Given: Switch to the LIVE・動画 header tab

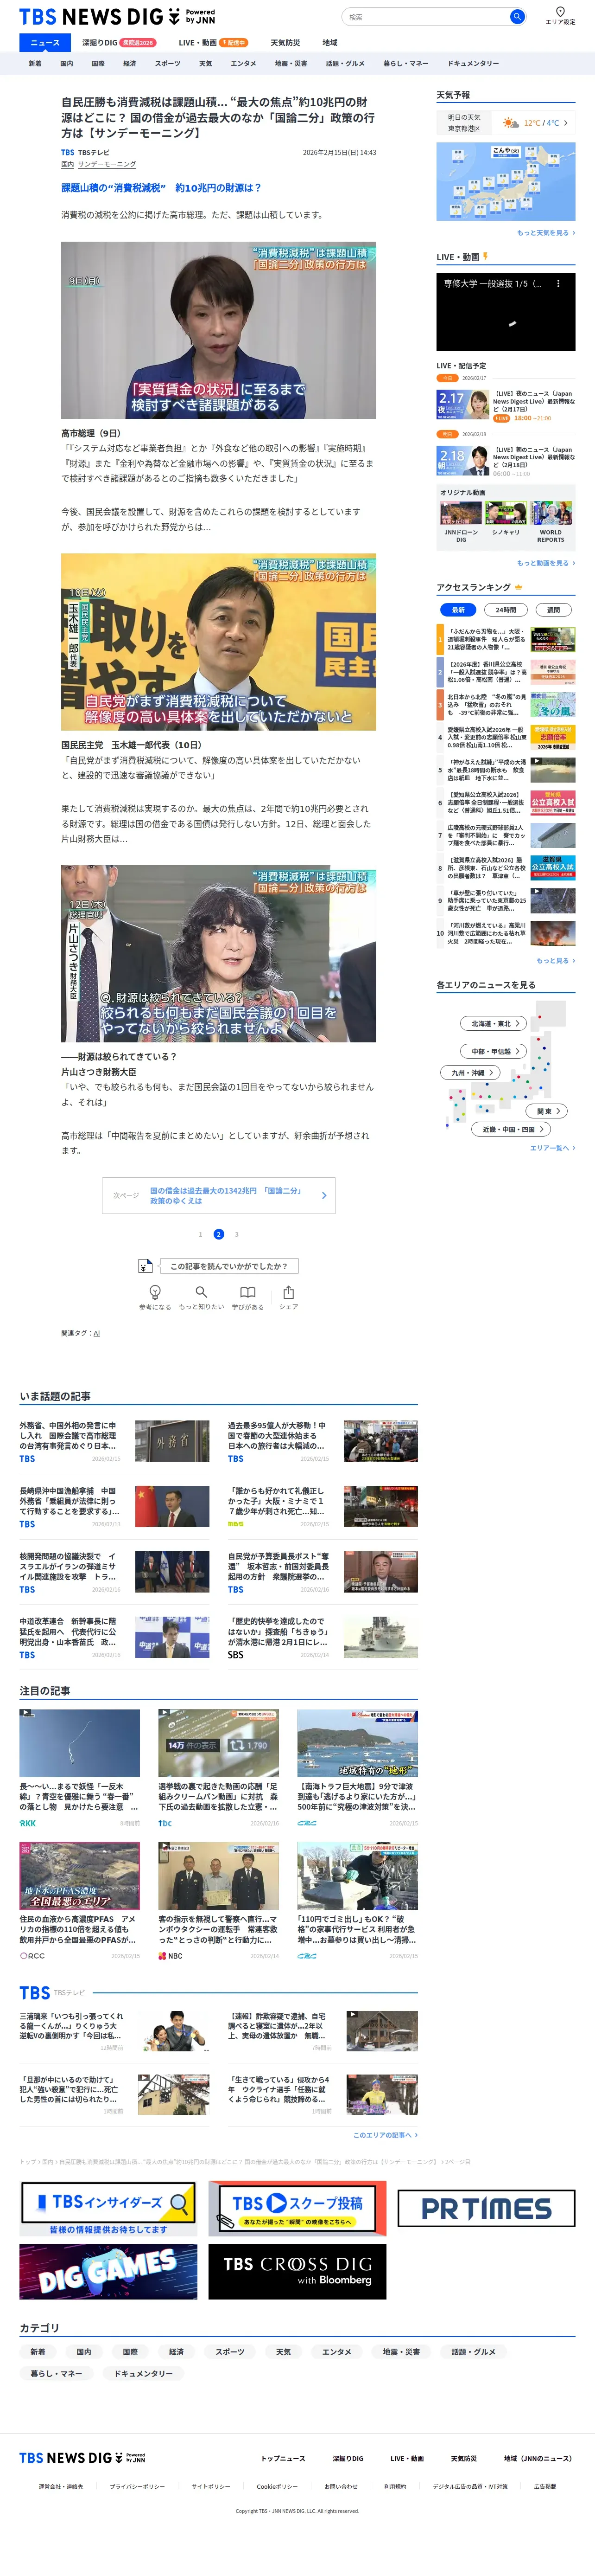Looking at the screenshot, I should (213, 43).
